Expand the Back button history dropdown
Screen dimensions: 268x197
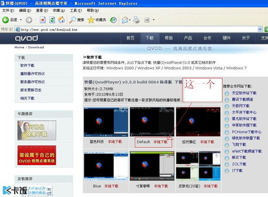pos(21,20)
